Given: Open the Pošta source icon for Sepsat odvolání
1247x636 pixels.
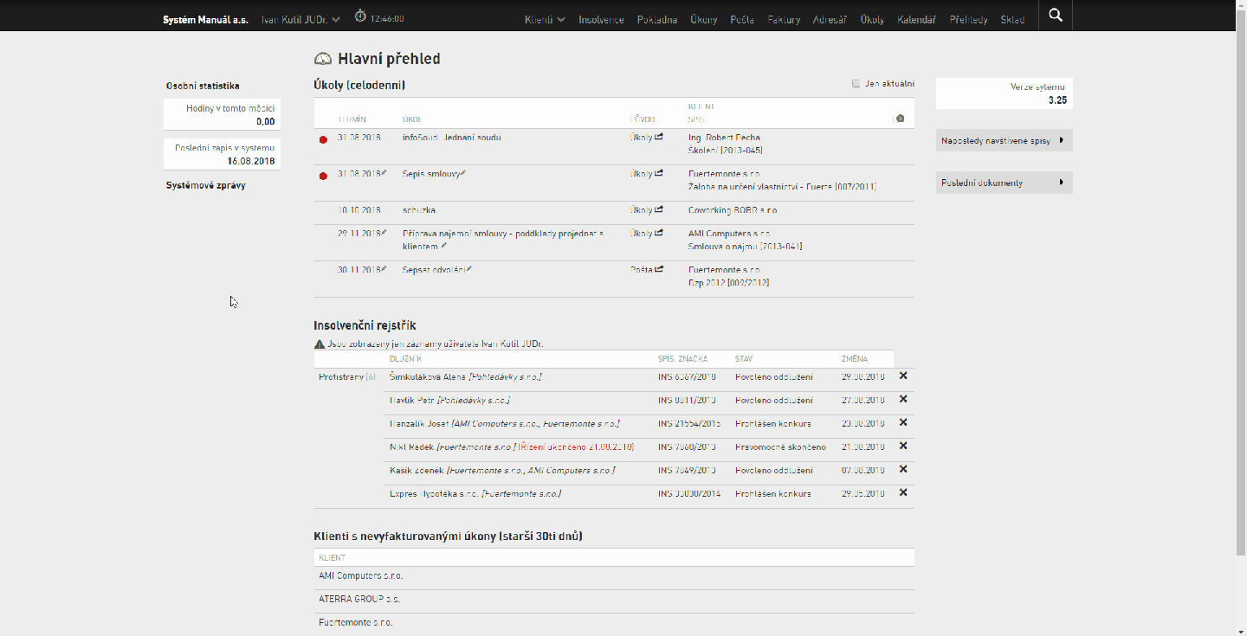Looking at the screenshot, I should coord(659,269).
